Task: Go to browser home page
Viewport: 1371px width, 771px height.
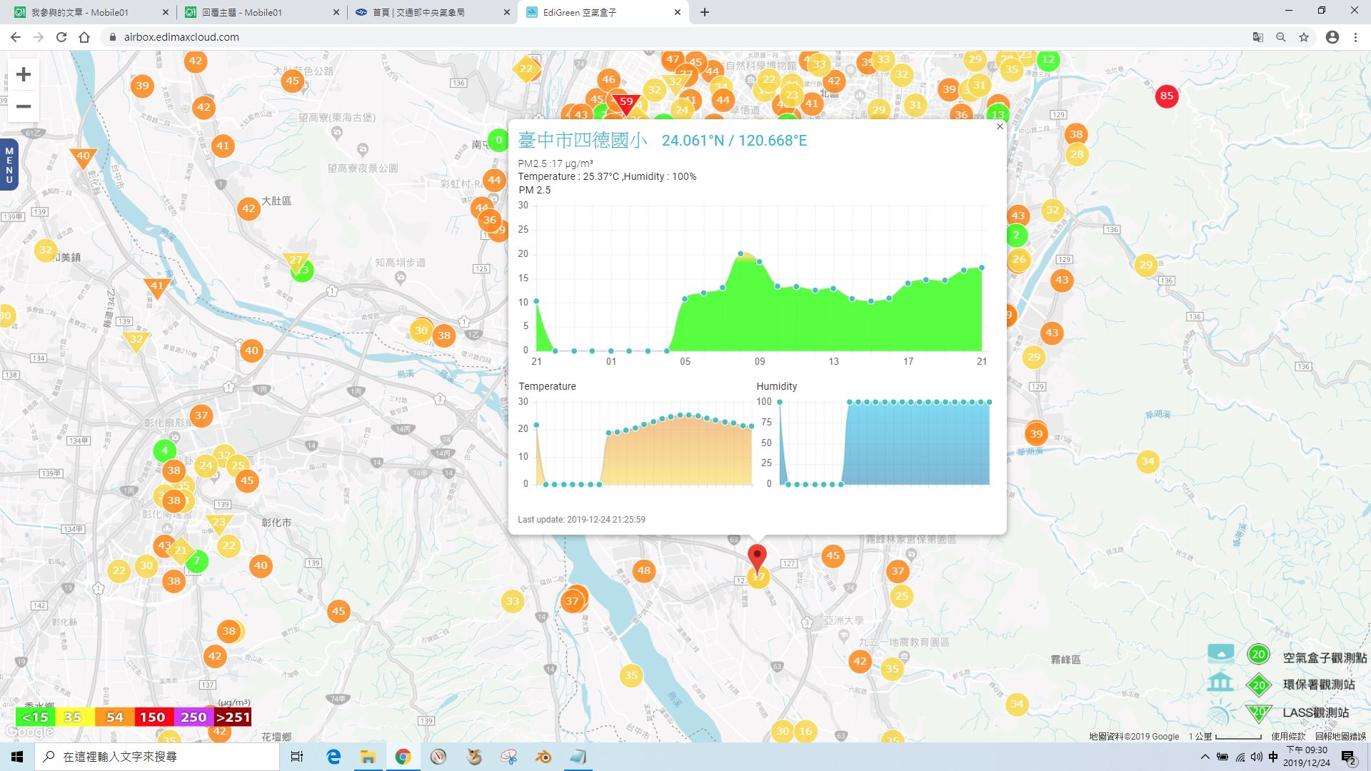Action: [x=84, y=37]
